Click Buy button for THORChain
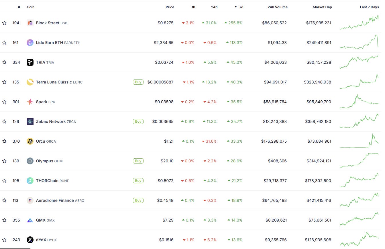This screenshot has width=385, height=249. [x=138, y=181]
